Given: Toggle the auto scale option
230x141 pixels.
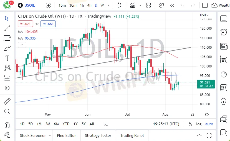Looking at the screenshot, I should point(209,124).
